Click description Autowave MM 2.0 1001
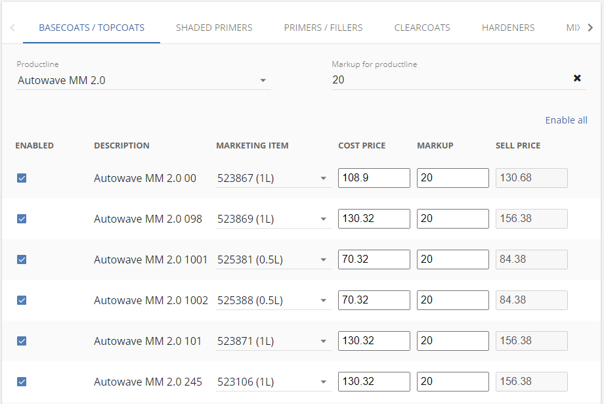The image size is (604, 404). 150,259
